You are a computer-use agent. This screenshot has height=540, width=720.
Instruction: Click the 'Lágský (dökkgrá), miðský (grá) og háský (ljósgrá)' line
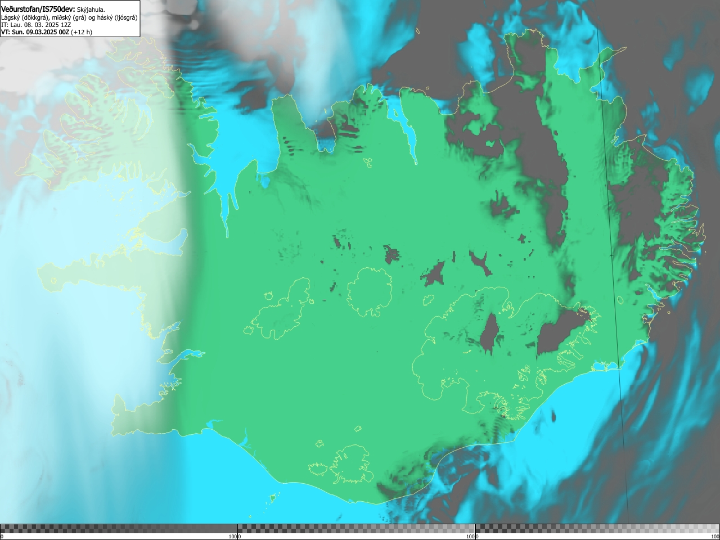pos(69,17)
